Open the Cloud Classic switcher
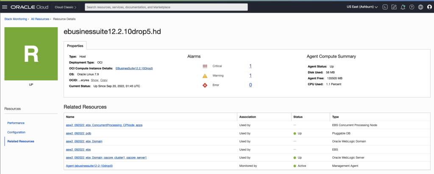The width and height of the screenshot is (434, 174). point(65,7)
